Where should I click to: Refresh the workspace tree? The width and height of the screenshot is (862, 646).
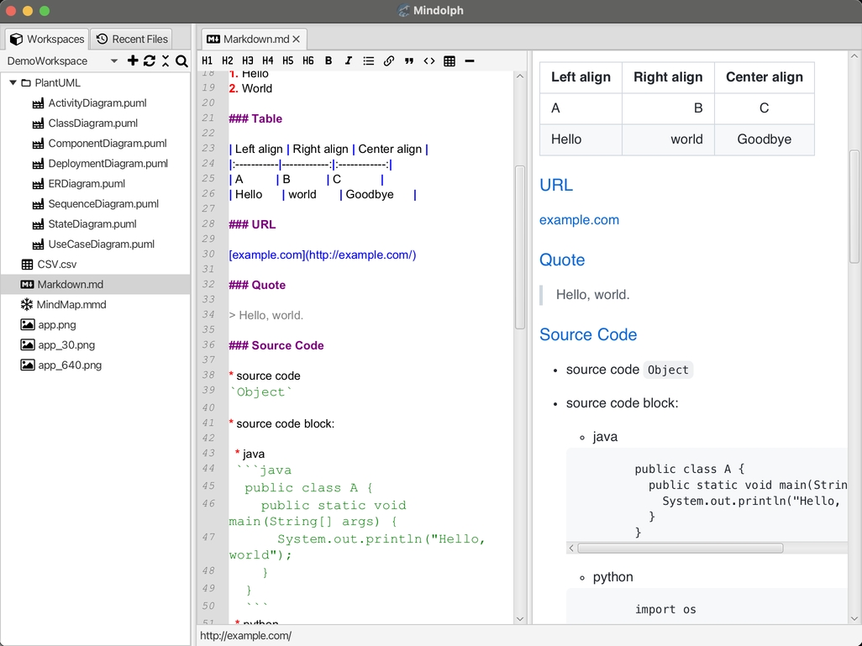(150, 60)
